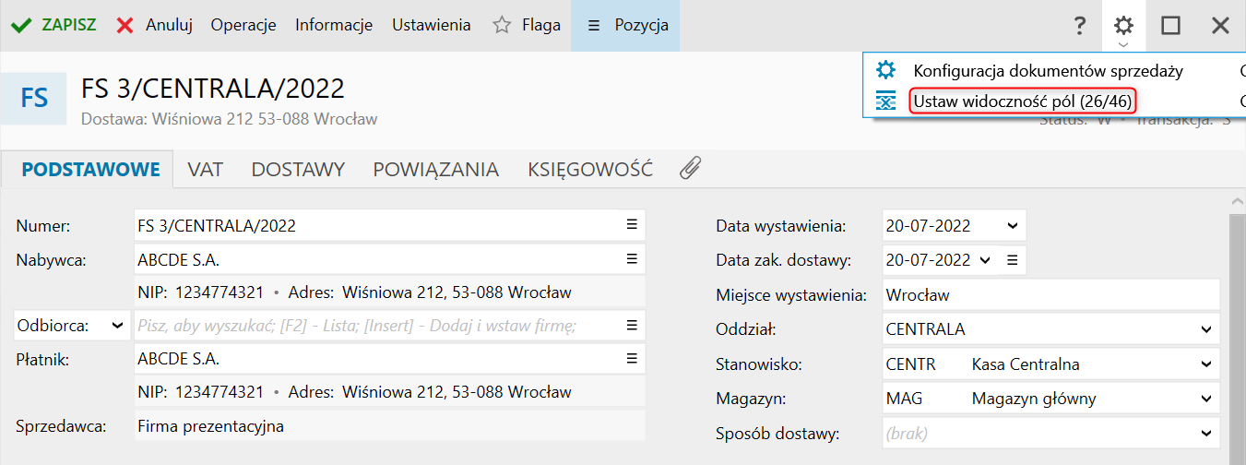
Task: Open the Magazyn główny dropdown
Action: [1205, 399]
